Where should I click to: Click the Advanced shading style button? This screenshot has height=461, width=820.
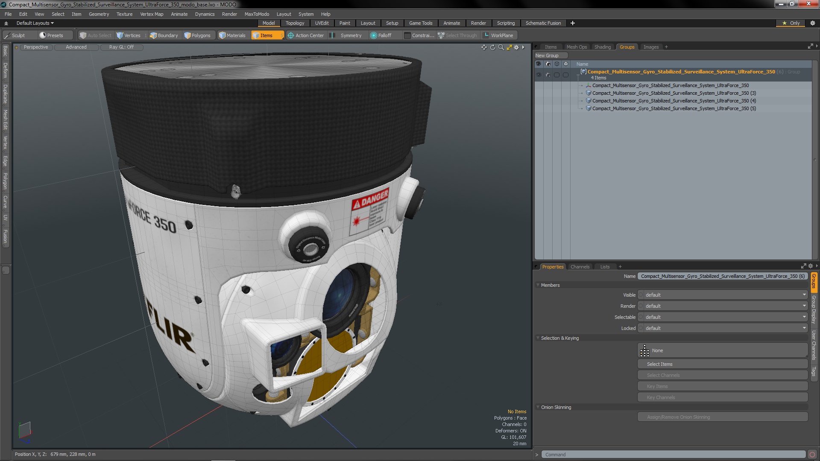76,47
